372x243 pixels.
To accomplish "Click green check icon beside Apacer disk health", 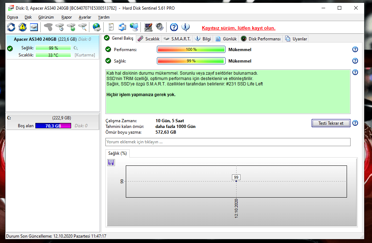I will [10, 48].
